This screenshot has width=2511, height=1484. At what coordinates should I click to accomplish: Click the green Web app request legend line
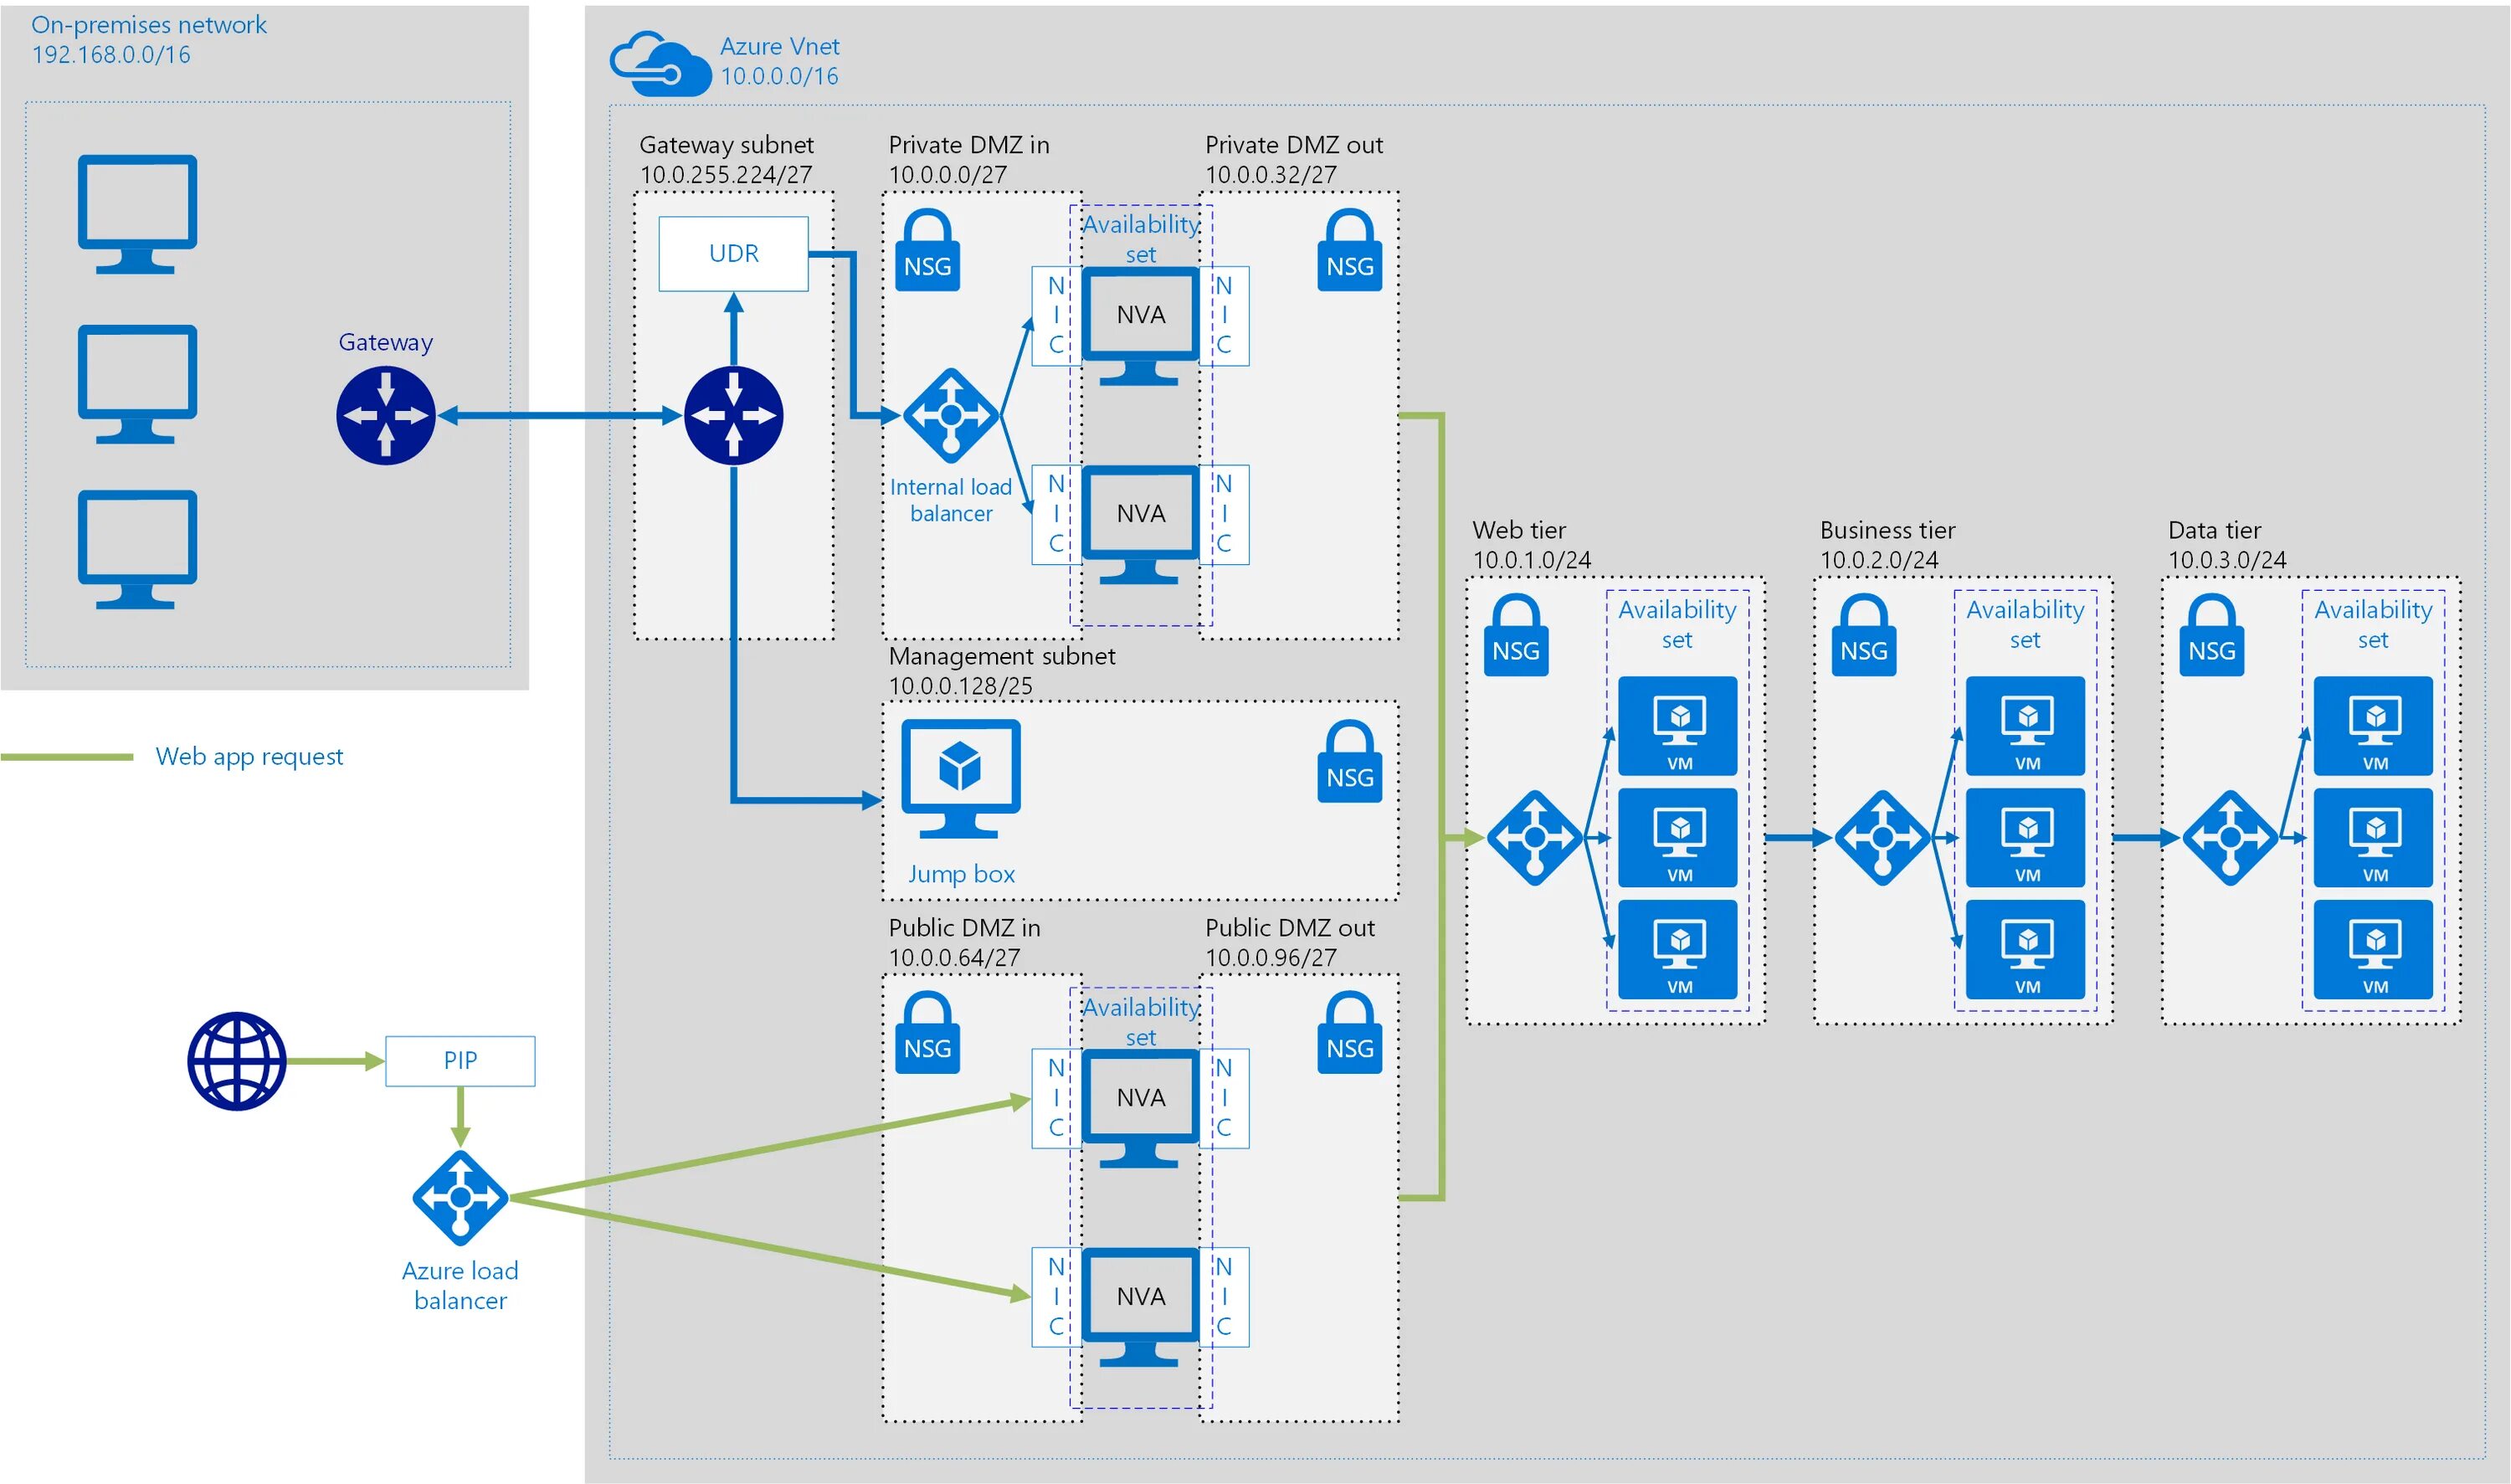66,757
